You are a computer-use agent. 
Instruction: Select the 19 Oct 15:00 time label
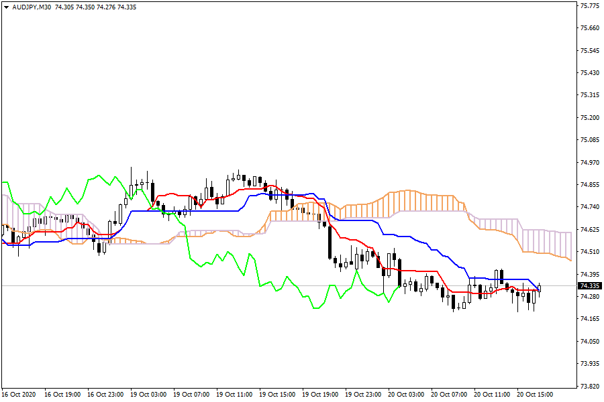pyautogui.click(x=277, y=394)
